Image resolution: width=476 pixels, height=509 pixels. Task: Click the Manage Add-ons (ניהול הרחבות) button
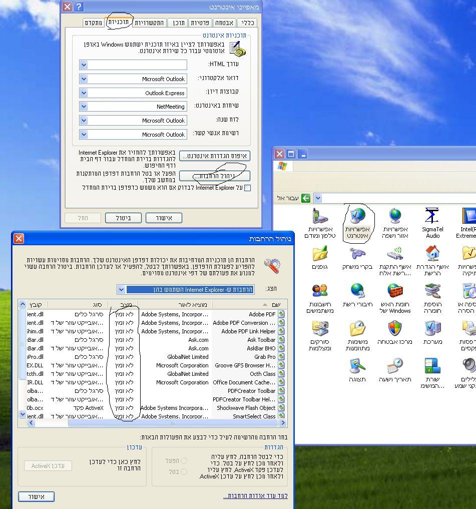(214, 176)
